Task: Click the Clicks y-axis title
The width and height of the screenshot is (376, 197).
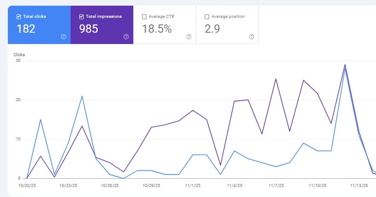Action: click(19, 55)
